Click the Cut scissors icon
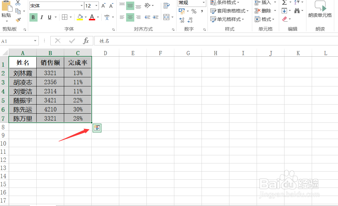Screen dimensions: 338x206 18,3
